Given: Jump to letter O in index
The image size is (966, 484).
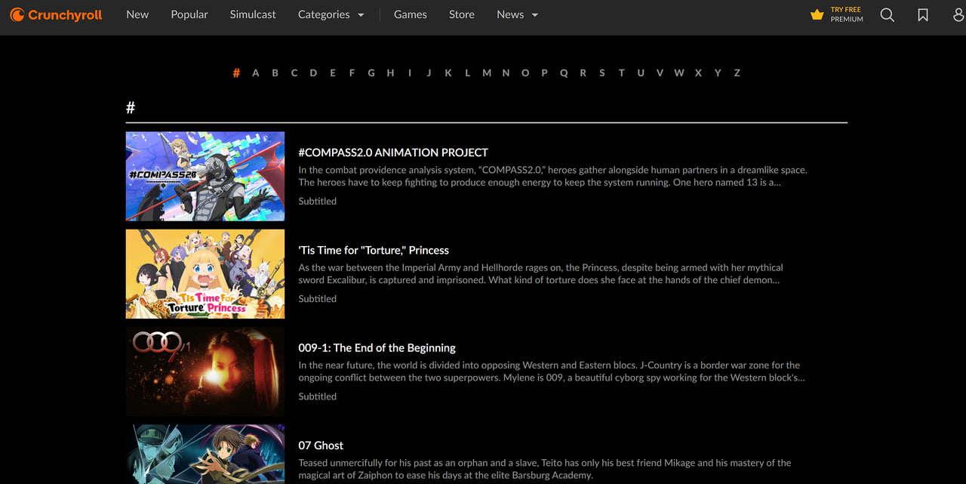Looking at the screenshot, I should click(x=525, y=72).
